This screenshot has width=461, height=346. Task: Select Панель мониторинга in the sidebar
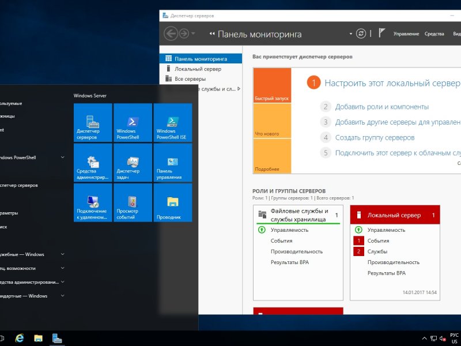click(201, 59)
